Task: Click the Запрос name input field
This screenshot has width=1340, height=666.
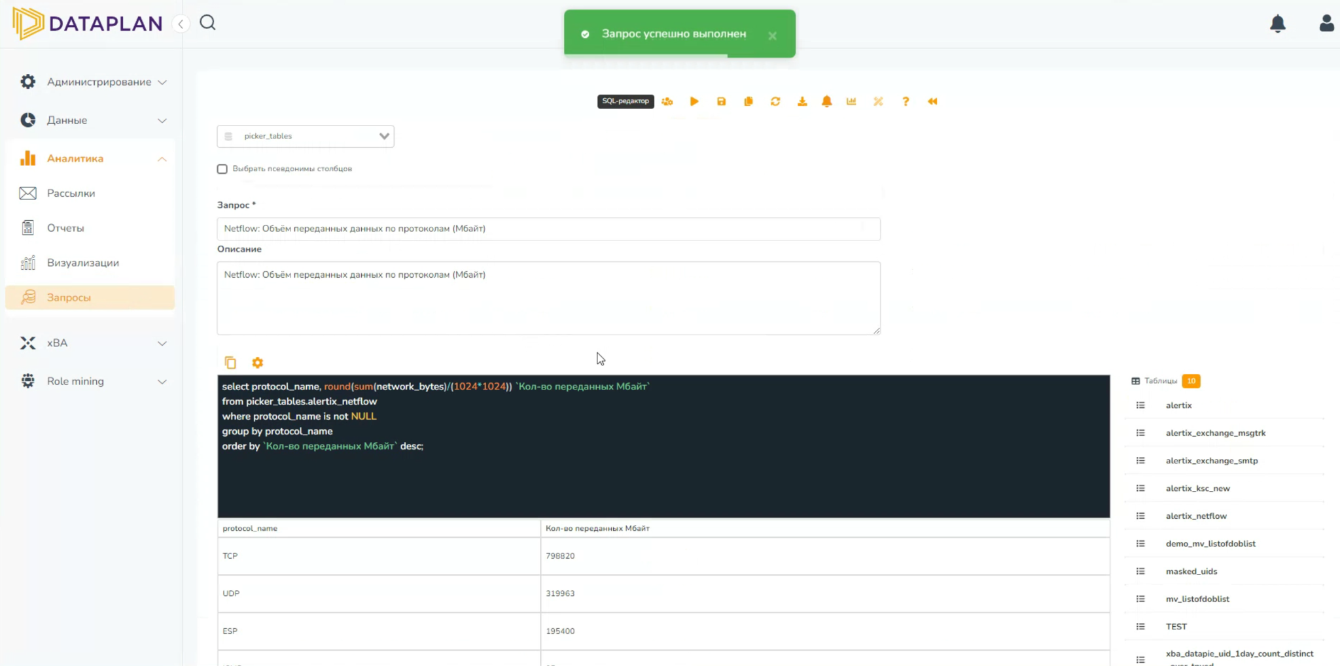Action: click(x=548, y=229)
